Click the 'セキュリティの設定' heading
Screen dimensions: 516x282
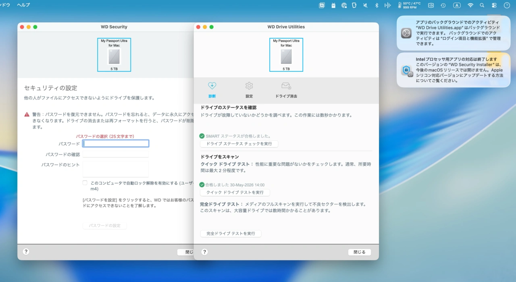click(x=51, y=88)
